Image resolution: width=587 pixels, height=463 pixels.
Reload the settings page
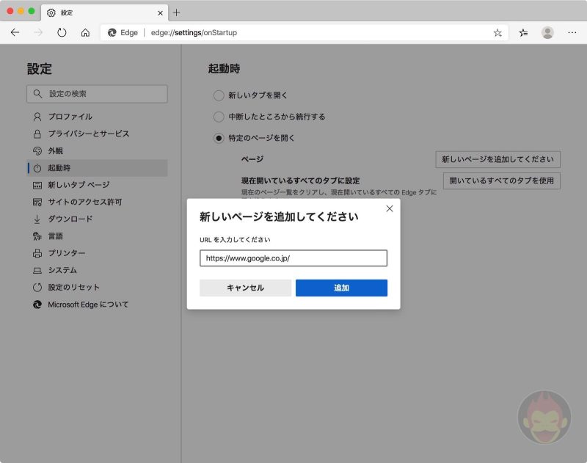pos(62,32)
